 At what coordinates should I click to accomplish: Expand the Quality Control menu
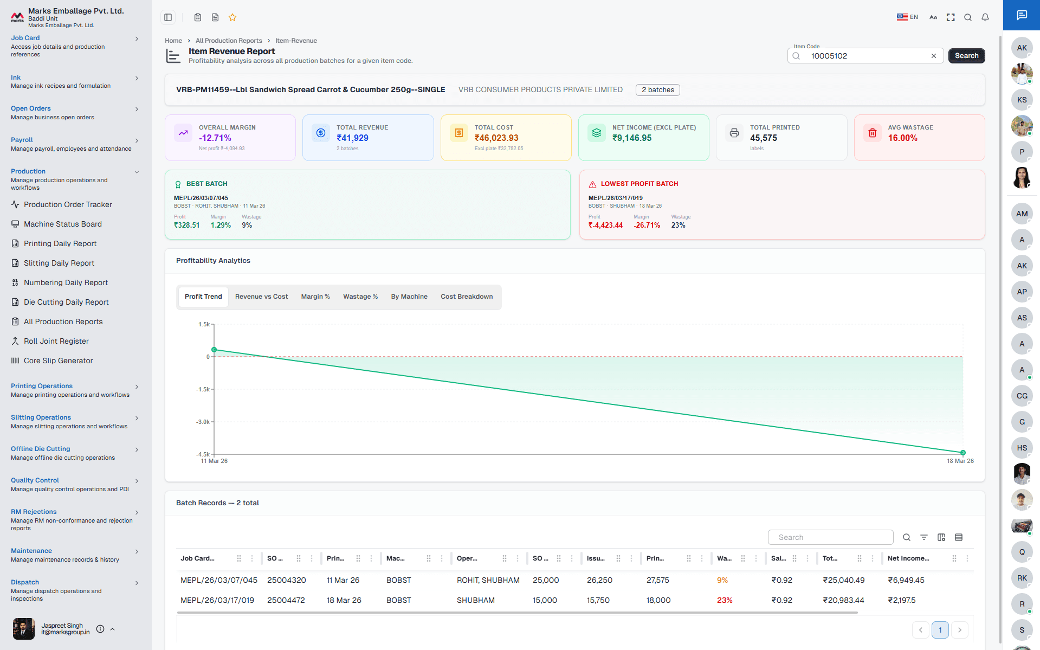pos(75,485)
